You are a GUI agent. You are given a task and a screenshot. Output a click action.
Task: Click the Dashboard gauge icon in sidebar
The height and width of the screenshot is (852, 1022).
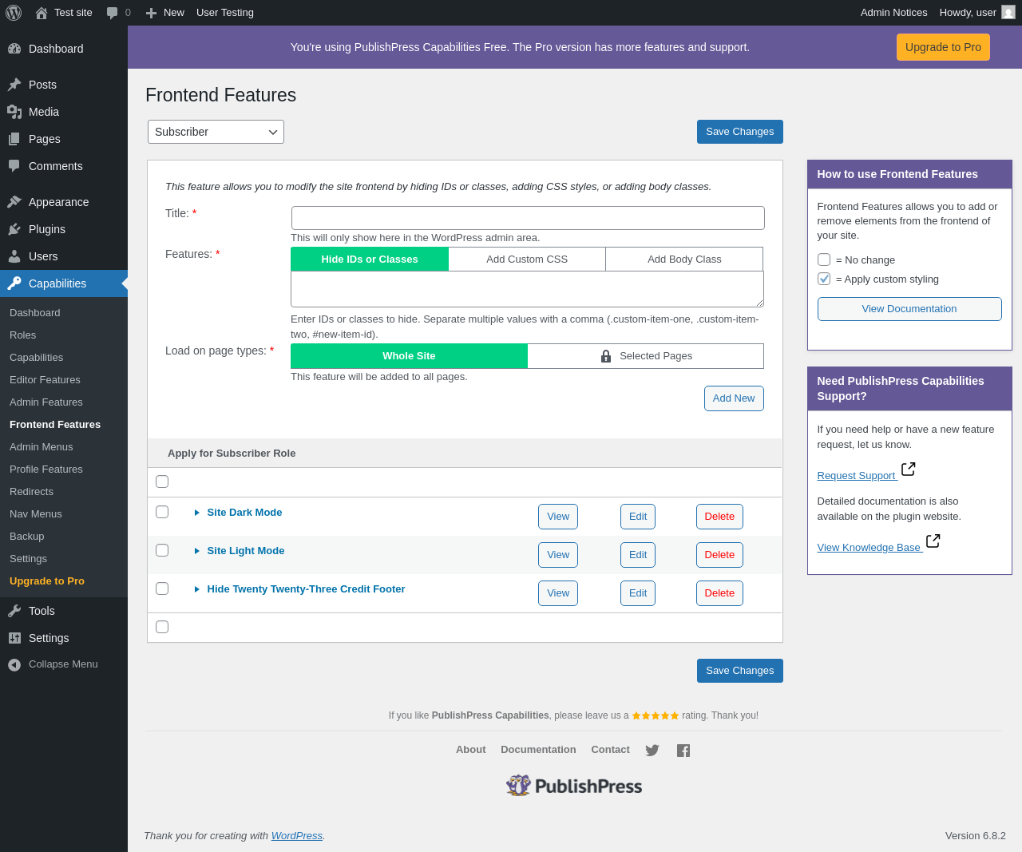tap(14, 49)
